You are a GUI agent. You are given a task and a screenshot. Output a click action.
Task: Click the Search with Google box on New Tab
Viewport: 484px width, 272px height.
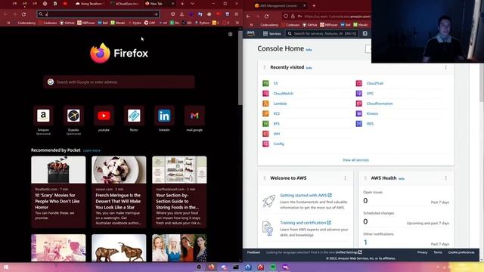pyautogui.click(x=119, y=82)
